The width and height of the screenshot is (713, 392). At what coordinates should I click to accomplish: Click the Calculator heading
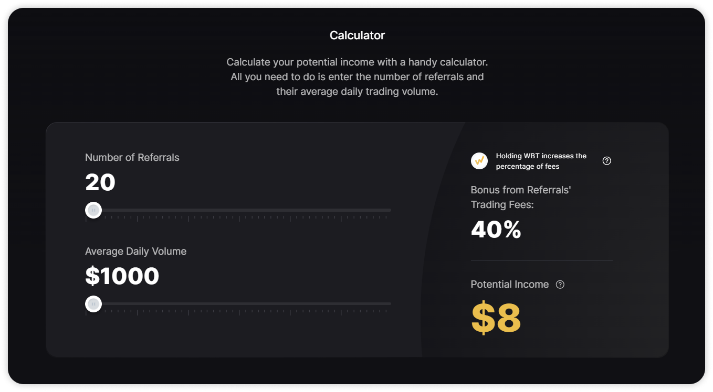pos(357,35)
